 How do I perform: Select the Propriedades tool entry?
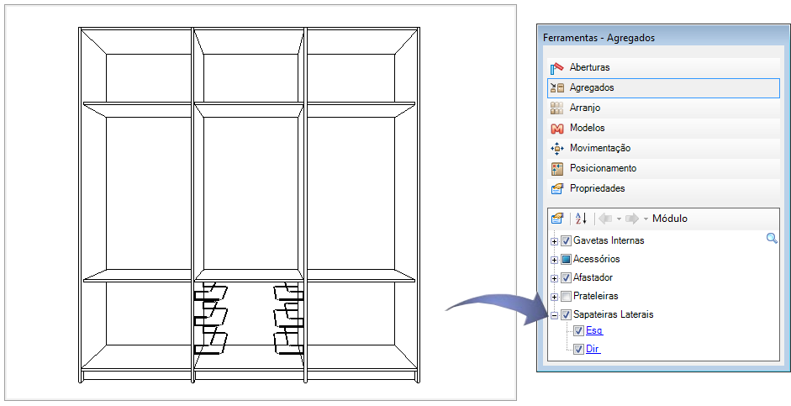(663, 188)
